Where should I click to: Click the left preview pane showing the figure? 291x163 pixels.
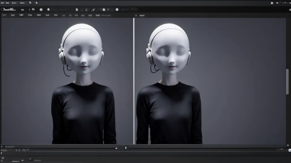(67, 81)
